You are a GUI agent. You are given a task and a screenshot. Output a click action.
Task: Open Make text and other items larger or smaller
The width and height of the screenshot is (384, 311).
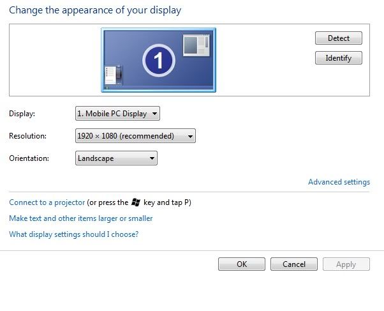click(x=81, y=218)
